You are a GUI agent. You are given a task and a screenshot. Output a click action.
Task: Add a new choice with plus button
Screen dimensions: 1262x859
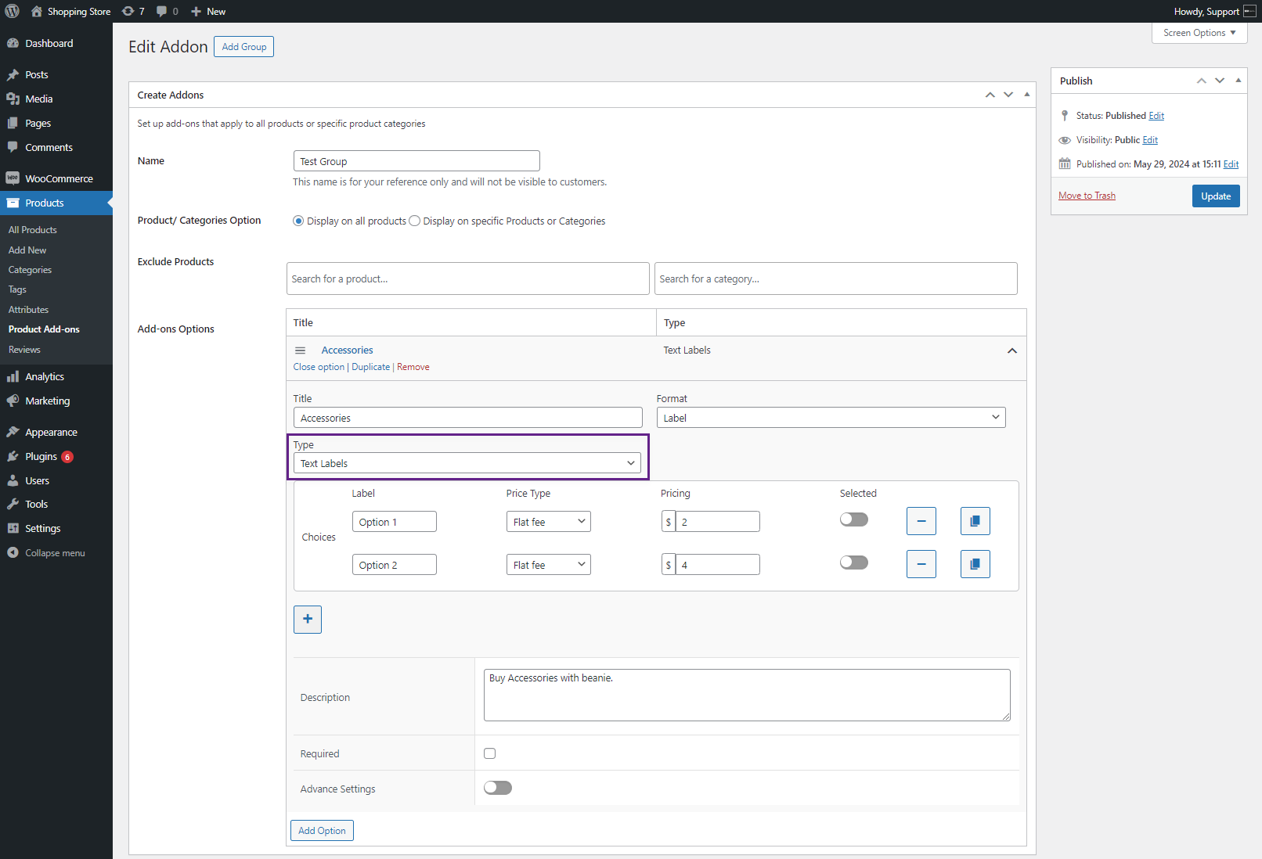coord(308,619)
